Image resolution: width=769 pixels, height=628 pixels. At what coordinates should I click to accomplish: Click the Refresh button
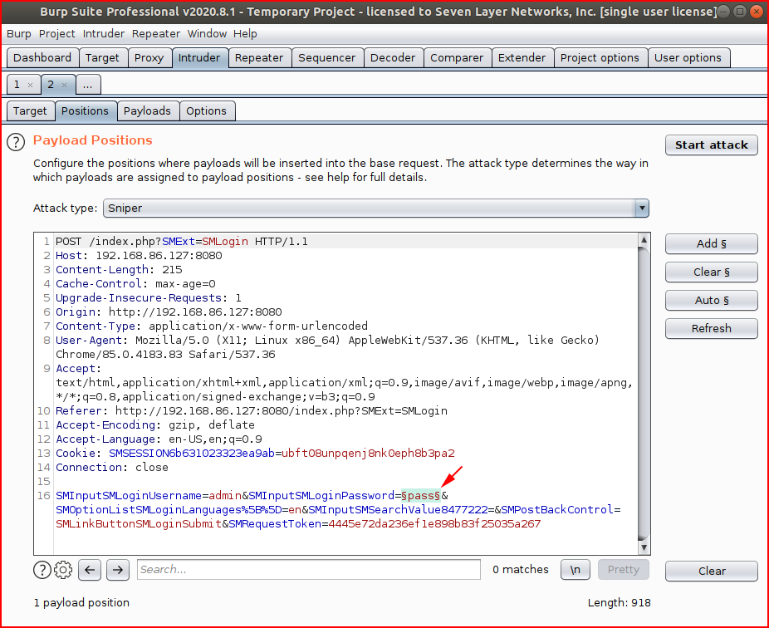712,329
